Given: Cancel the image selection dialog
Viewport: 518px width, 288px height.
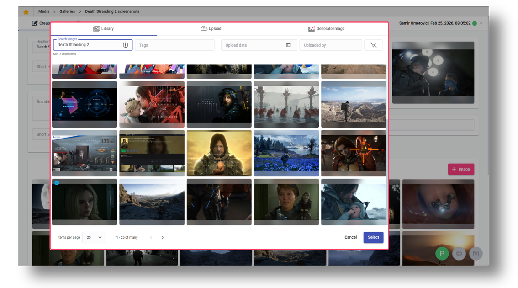Looking at the screenshot, I should pos(350,237).
